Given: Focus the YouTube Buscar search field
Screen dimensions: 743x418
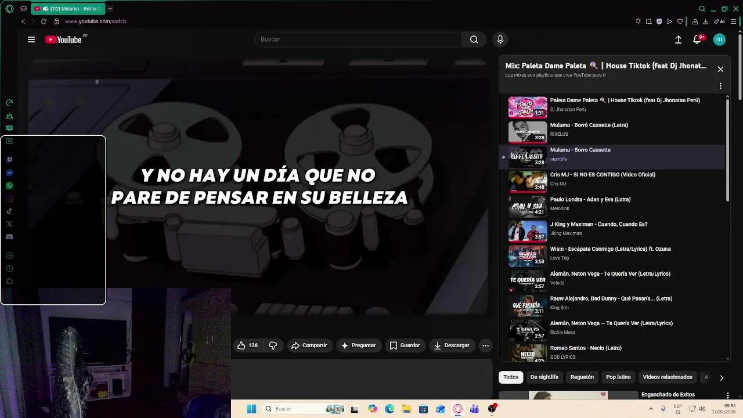Looking at the screenshot, I should click(358, 39).
